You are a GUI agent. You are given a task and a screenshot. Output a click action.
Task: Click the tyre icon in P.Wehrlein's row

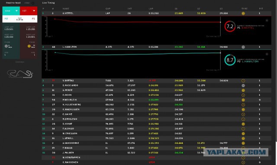243,100
